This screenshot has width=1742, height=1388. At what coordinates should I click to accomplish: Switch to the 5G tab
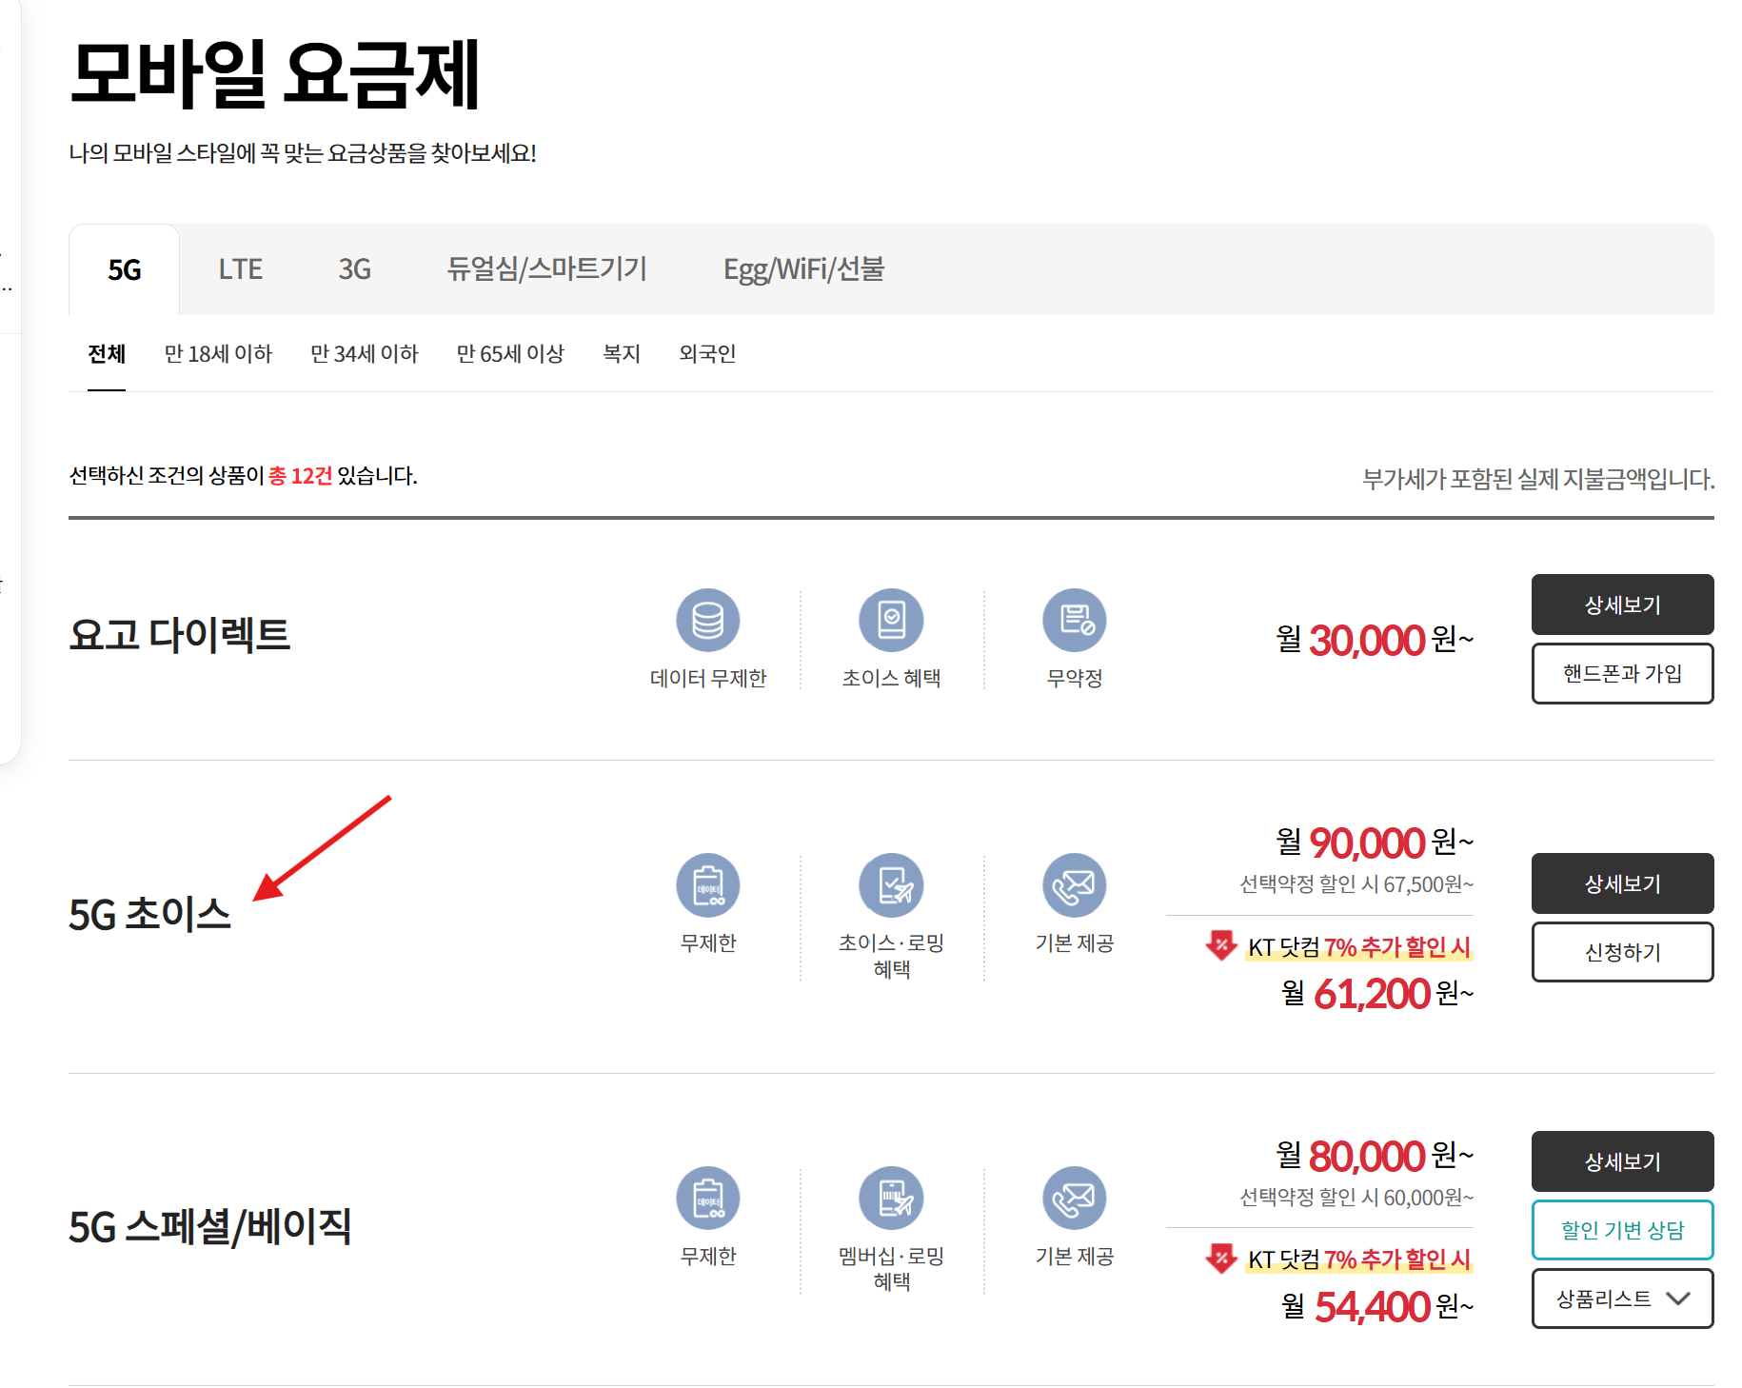(124, 269)
